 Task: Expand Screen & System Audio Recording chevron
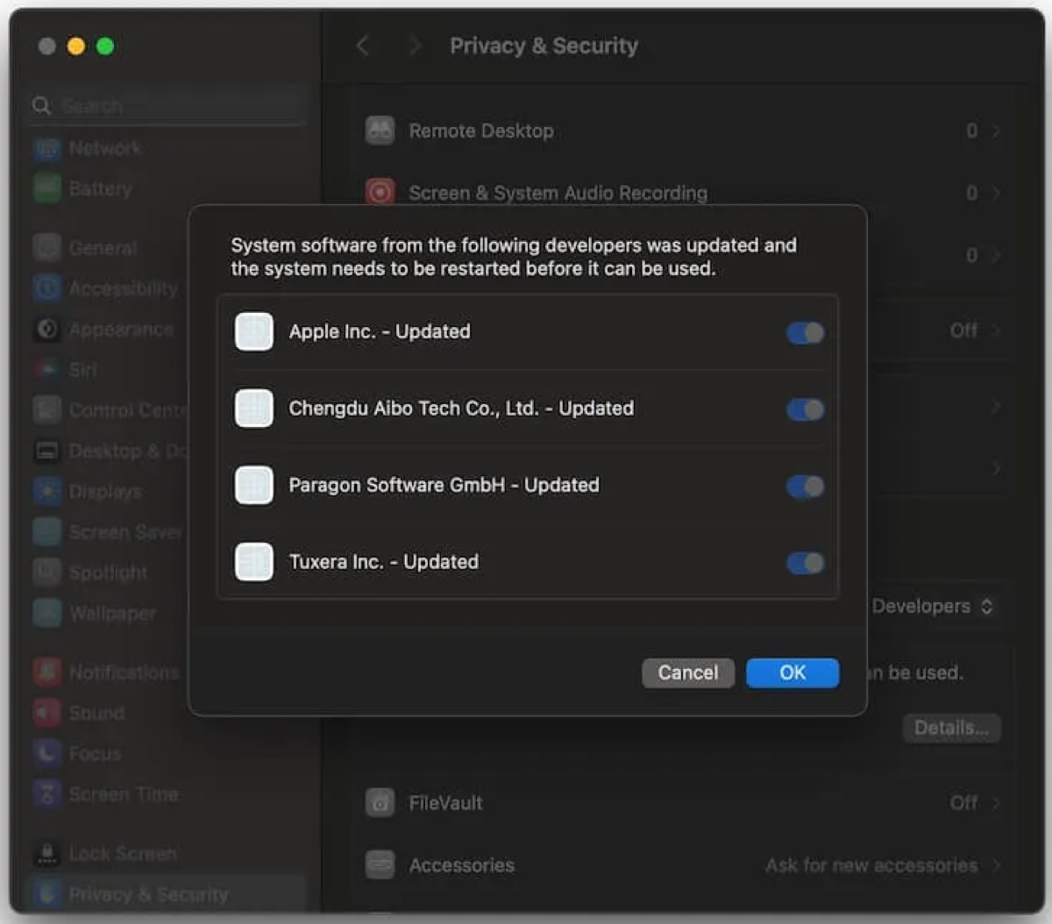[x=996, y=193]
